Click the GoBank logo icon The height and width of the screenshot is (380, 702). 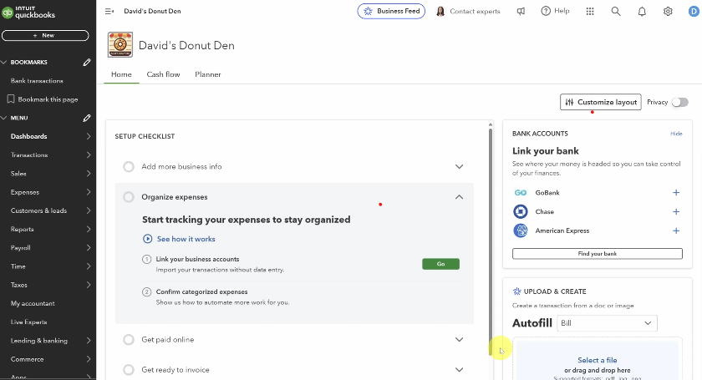pos(520,192)
